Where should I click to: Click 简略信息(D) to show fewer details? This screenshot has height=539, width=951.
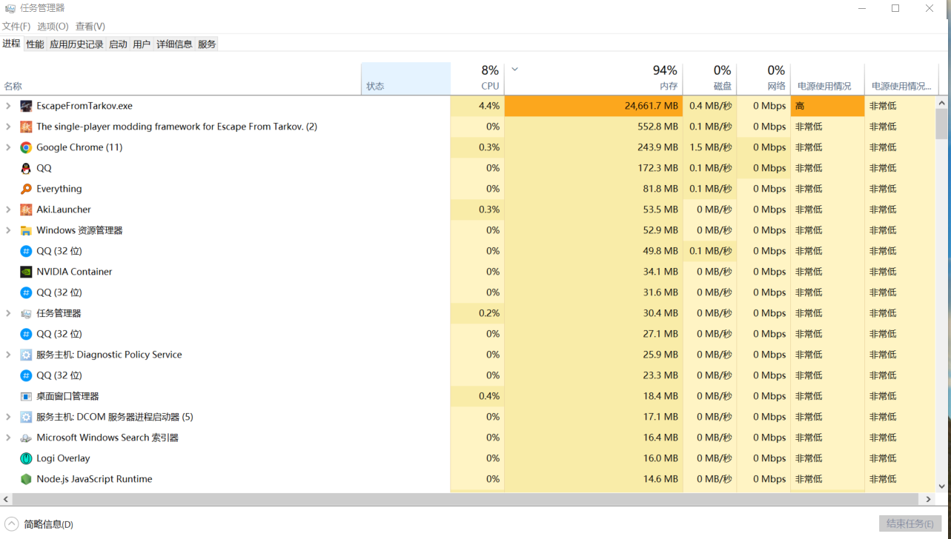point(39,524)
